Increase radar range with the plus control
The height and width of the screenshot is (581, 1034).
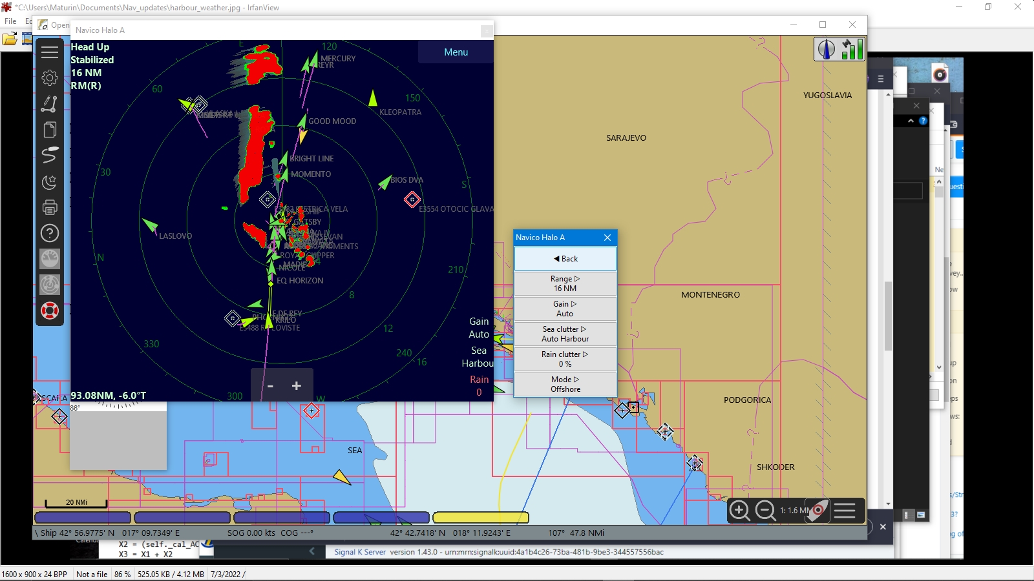click(296, 385)
